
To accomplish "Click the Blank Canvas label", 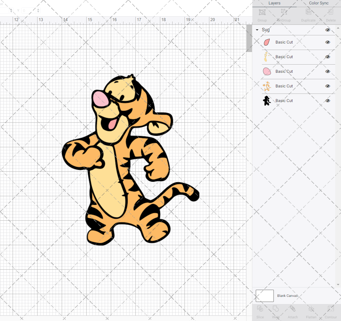I will [x=287, y=296].
